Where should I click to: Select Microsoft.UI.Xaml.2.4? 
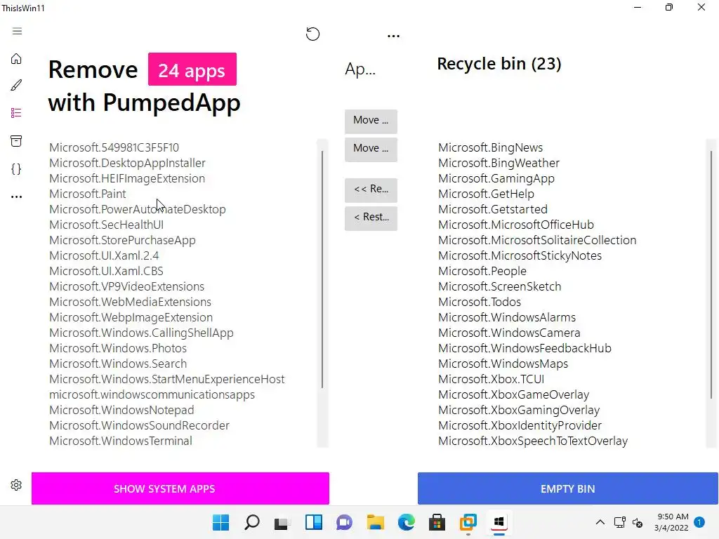(x=104, y=255)
